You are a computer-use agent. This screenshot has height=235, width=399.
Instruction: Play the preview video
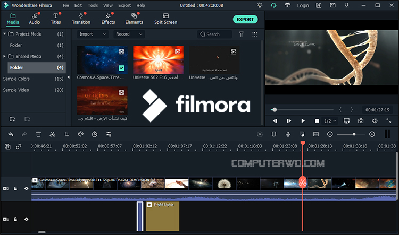303,121
